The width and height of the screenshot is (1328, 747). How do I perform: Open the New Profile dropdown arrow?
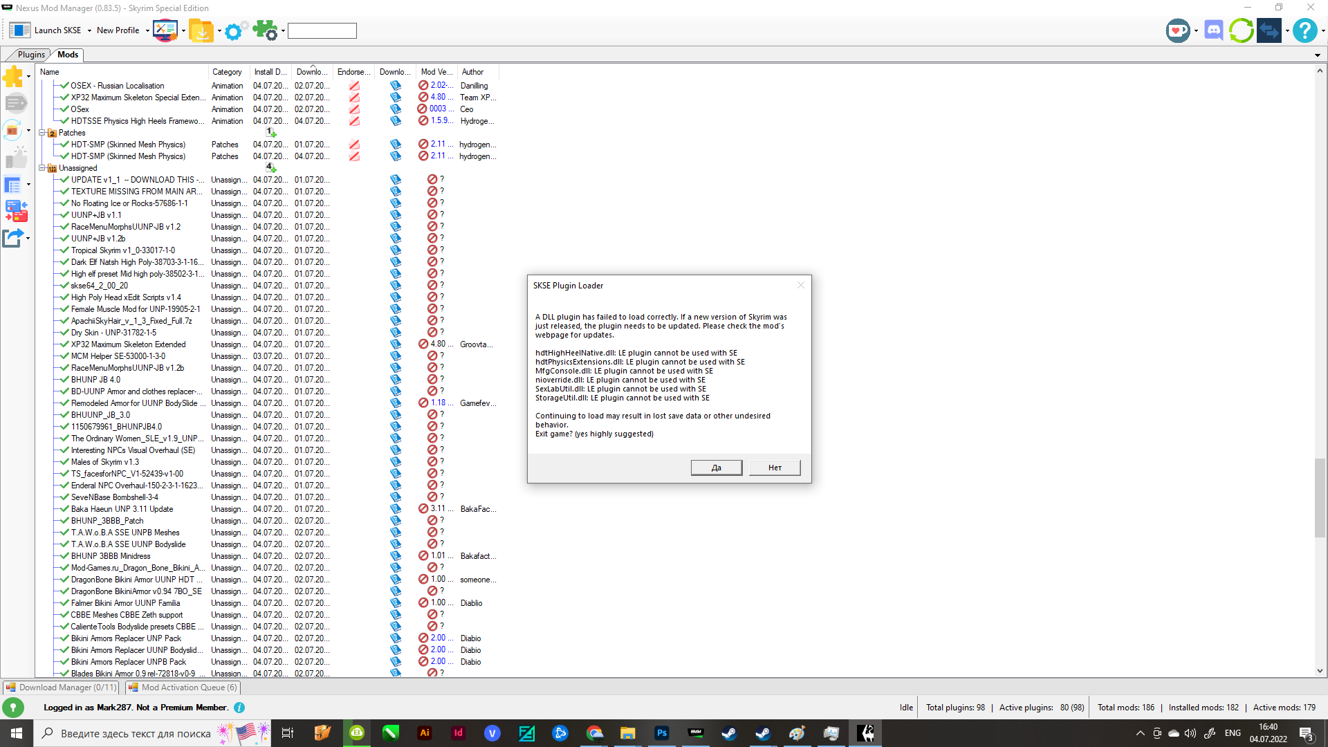tap(147, 31)
